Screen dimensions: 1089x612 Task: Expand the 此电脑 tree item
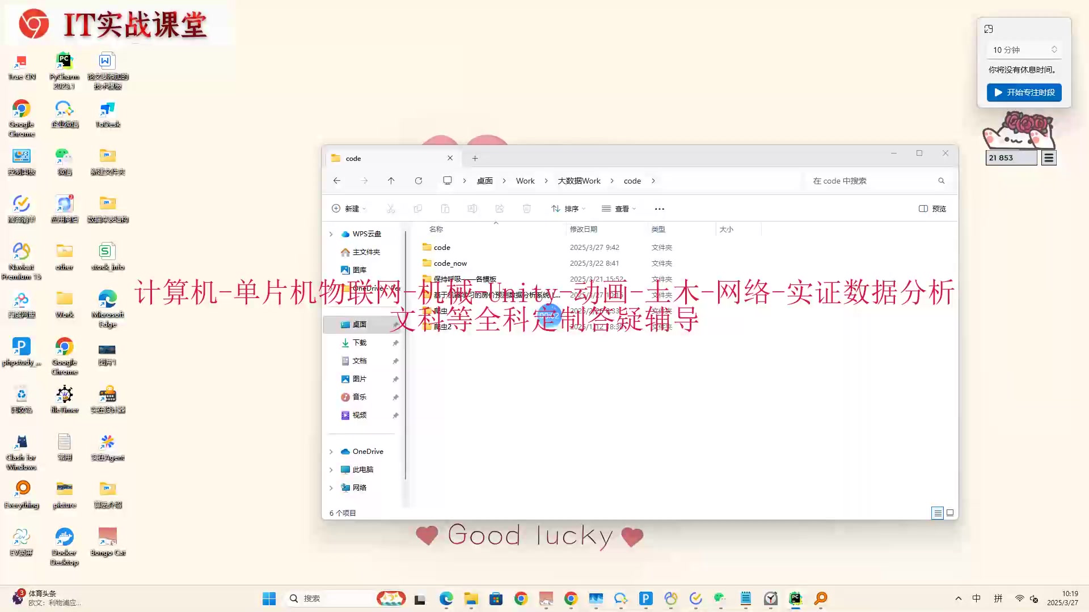pyautogui.click(x=332, y=469)
